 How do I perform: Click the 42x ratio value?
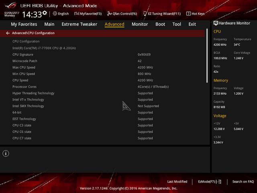[x=216, y=72]
